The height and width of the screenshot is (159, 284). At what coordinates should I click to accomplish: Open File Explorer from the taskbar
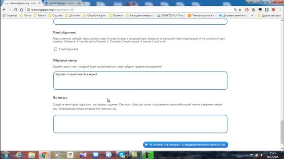click(32, 155)
